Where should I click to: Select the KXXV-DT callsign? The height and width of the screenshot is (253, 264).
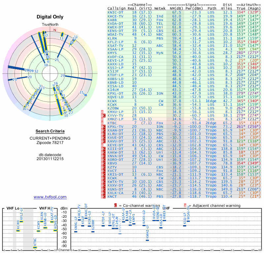(115, 185)
